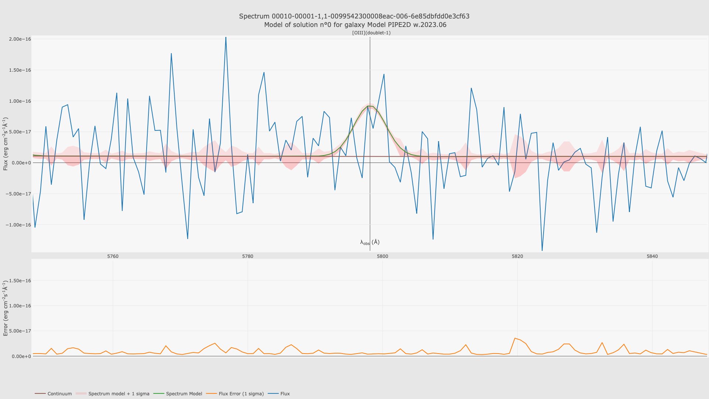Click the [OIII](doublet-1) line annotation

pyautogui.click(x=371, y=33)
